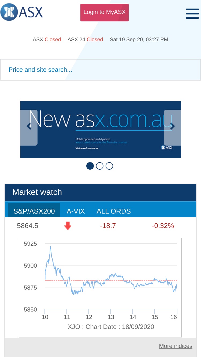The height and width of the screenshot is (357, 201).
Task: Select the second carousel dot
Action: [x=100, y=166]
